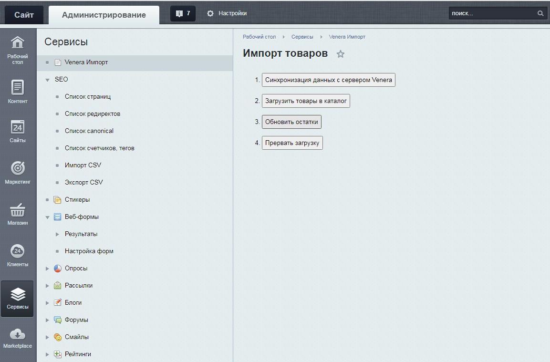Collapse the SEO tree section
This screenshot has height=362, width=550.
tap(47, 80)
